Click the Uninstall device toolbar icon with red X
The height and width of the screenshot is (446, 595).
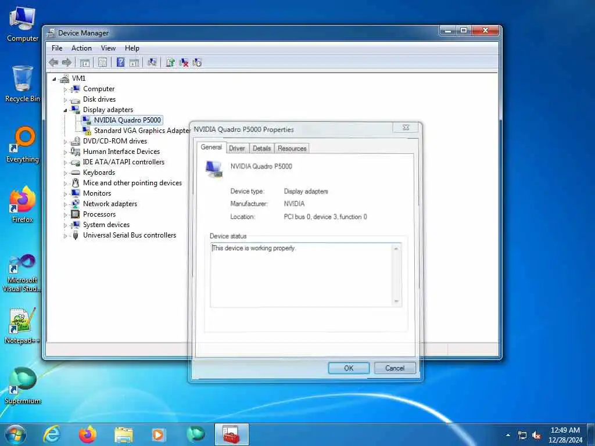(x=184, y=63)
